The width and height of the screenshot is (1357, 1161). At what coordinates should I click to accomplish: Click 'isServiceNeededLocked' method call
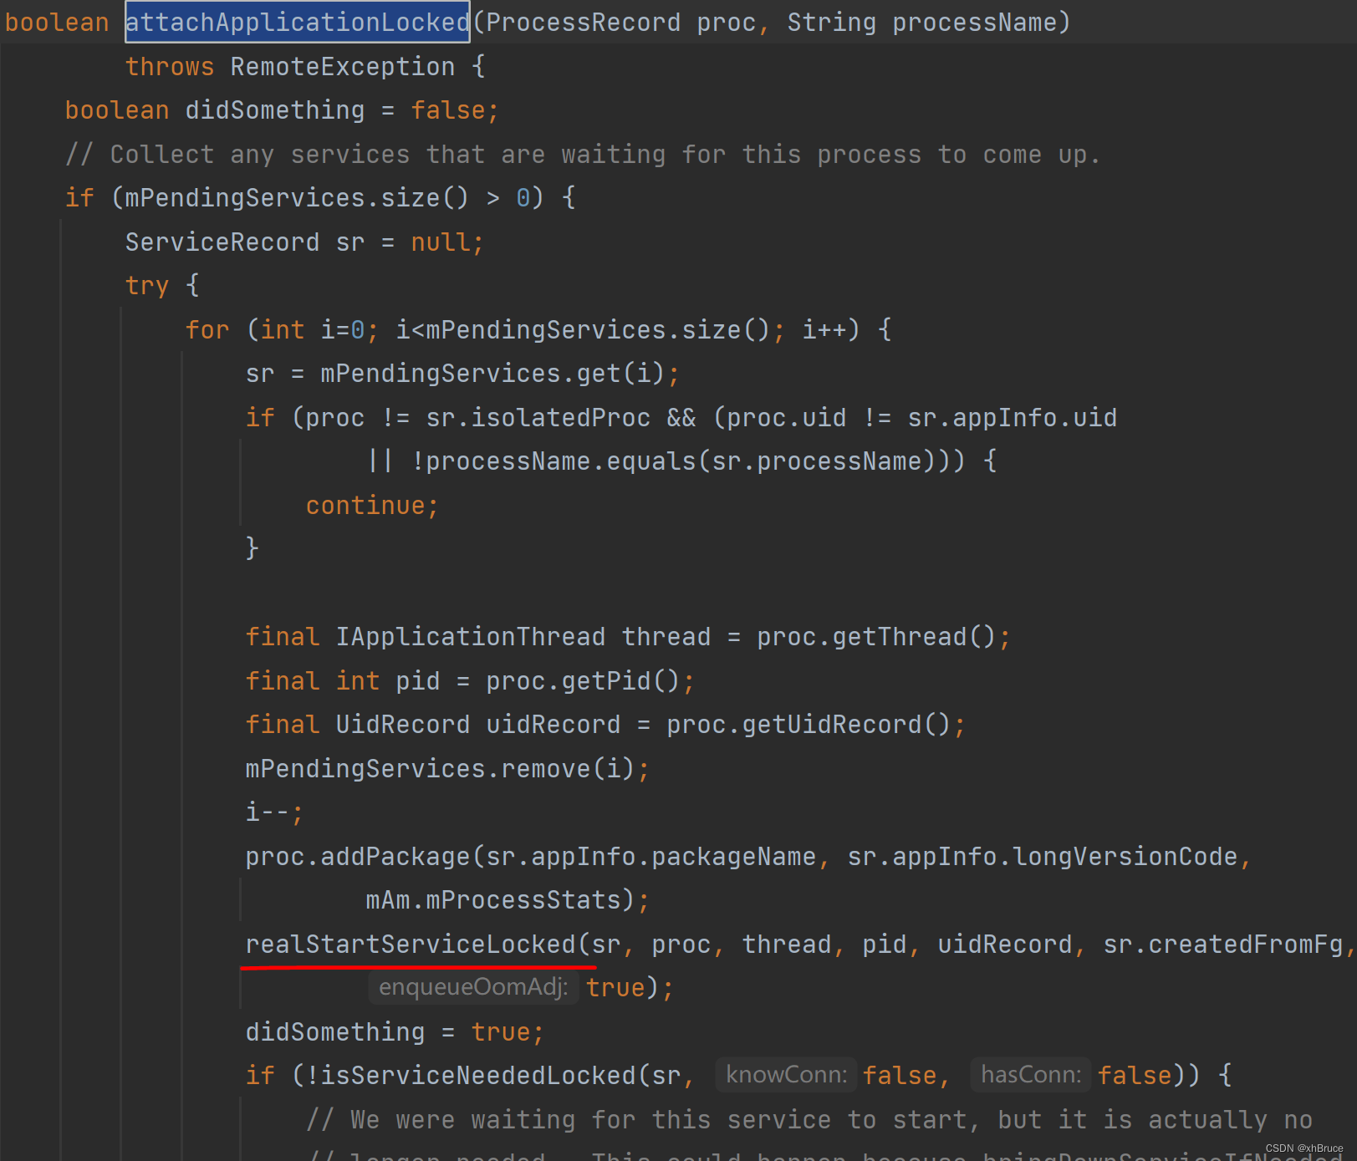[x=477, y=1076]
